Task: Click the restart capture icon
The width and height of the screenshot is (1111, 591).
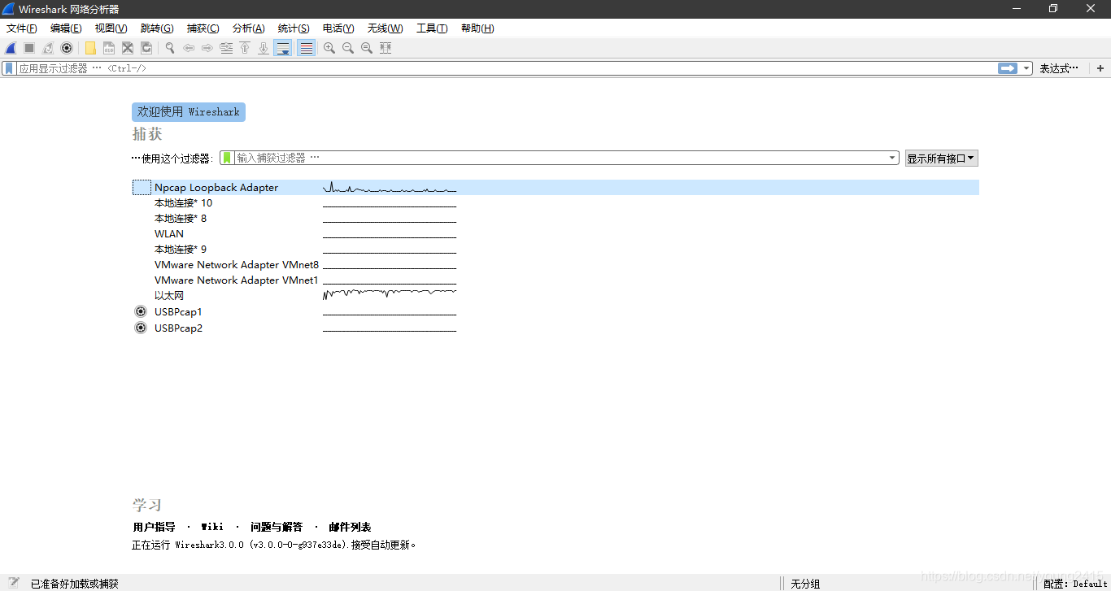Action: tap(48, 48)
